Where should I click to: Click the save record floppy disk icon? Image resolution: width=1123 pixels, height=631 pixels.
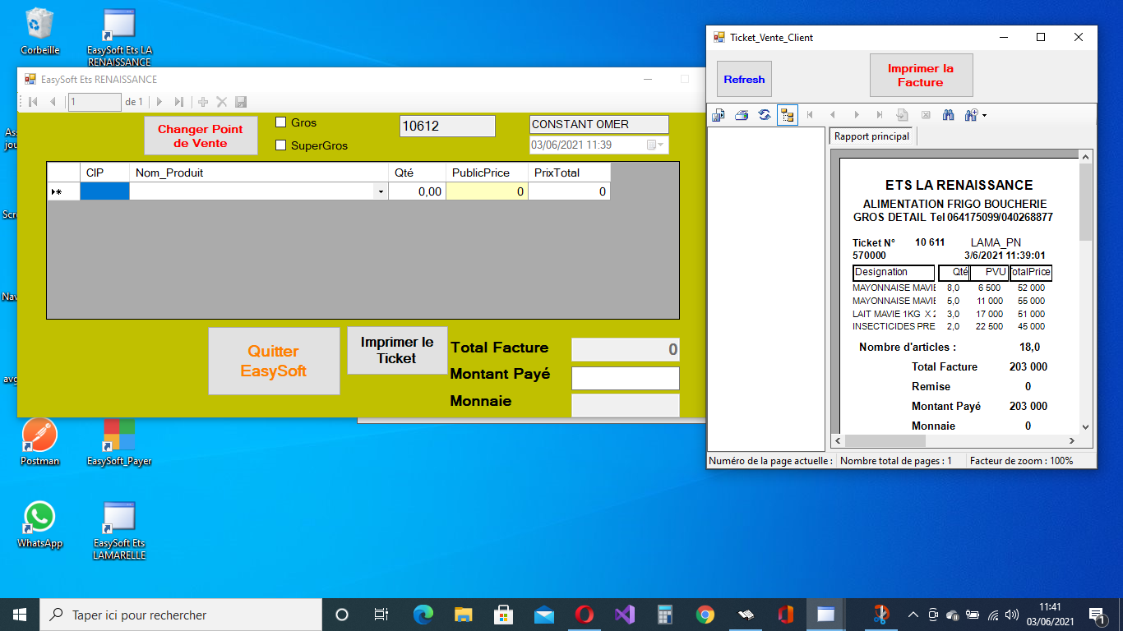(x=241, y=102)
